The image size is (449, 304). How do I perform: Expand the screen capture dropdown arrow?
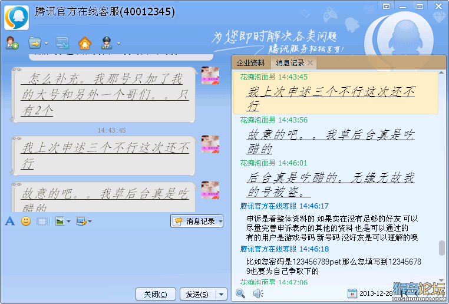click(90, 222)
